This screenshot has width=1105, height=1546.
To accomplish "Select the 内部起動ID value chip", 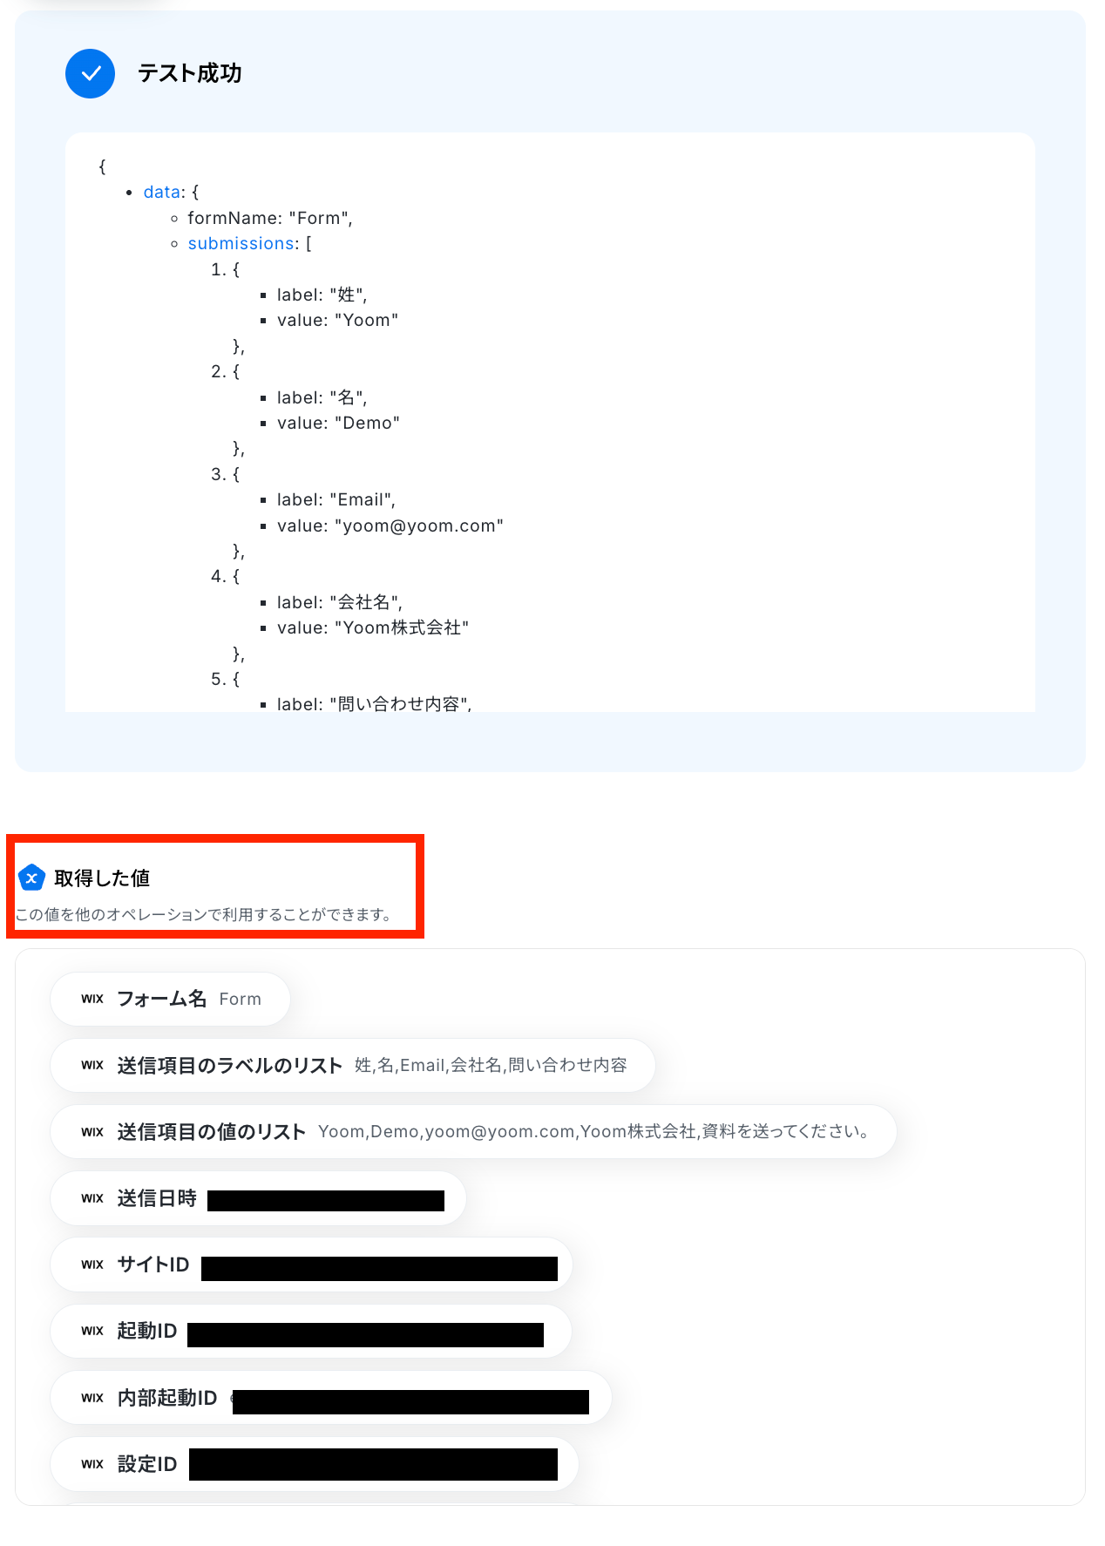I will 331,1398.
